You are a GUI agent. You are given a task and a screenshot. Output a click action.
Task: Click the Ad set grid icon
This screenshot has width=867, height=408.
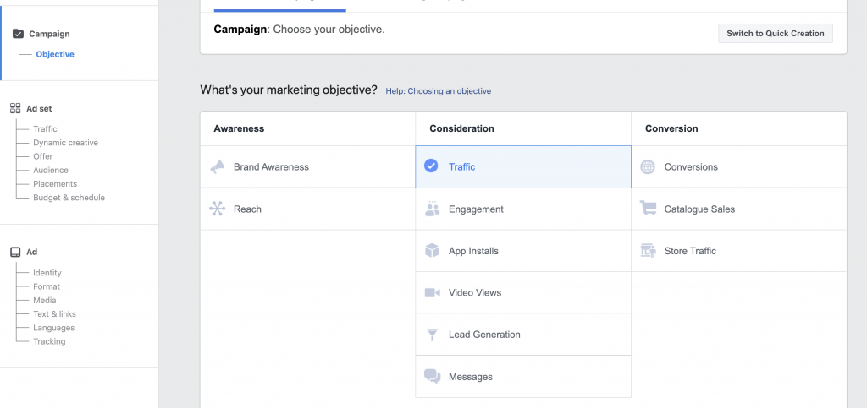point(15,109)
